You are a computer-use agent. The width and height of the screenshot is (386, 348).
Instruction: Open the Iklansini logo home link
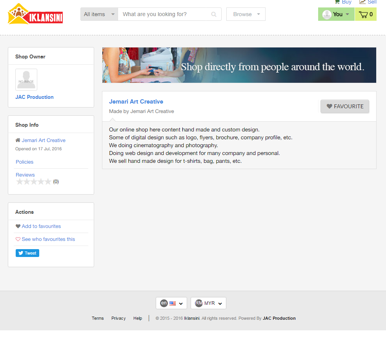click(35, 14)
